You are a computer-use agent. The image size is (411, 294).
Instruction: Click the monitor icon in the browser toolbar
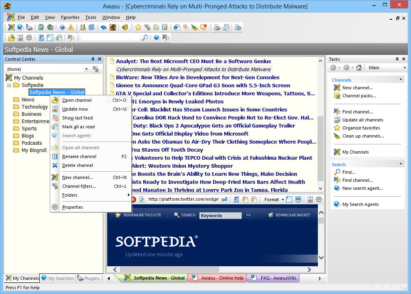point(298,199)
